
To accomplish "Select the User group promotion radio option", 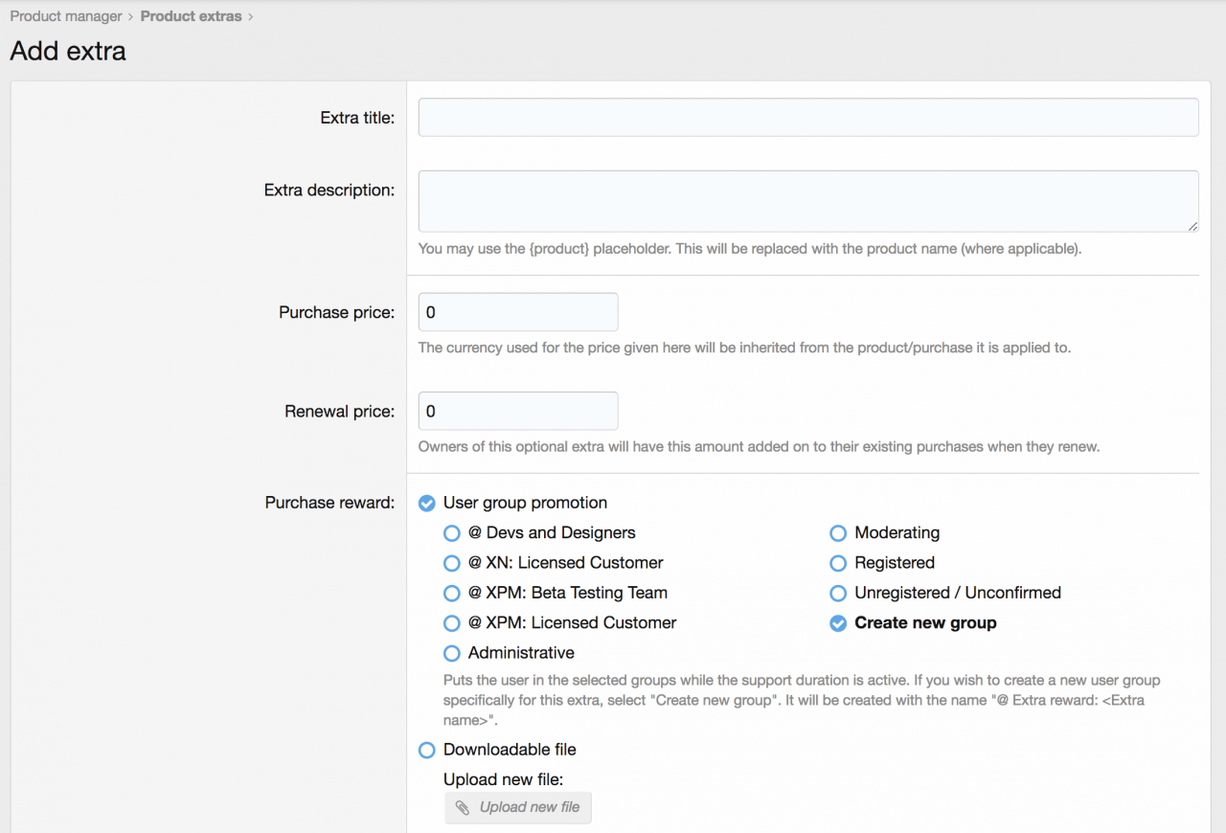I will click(427, 504).
